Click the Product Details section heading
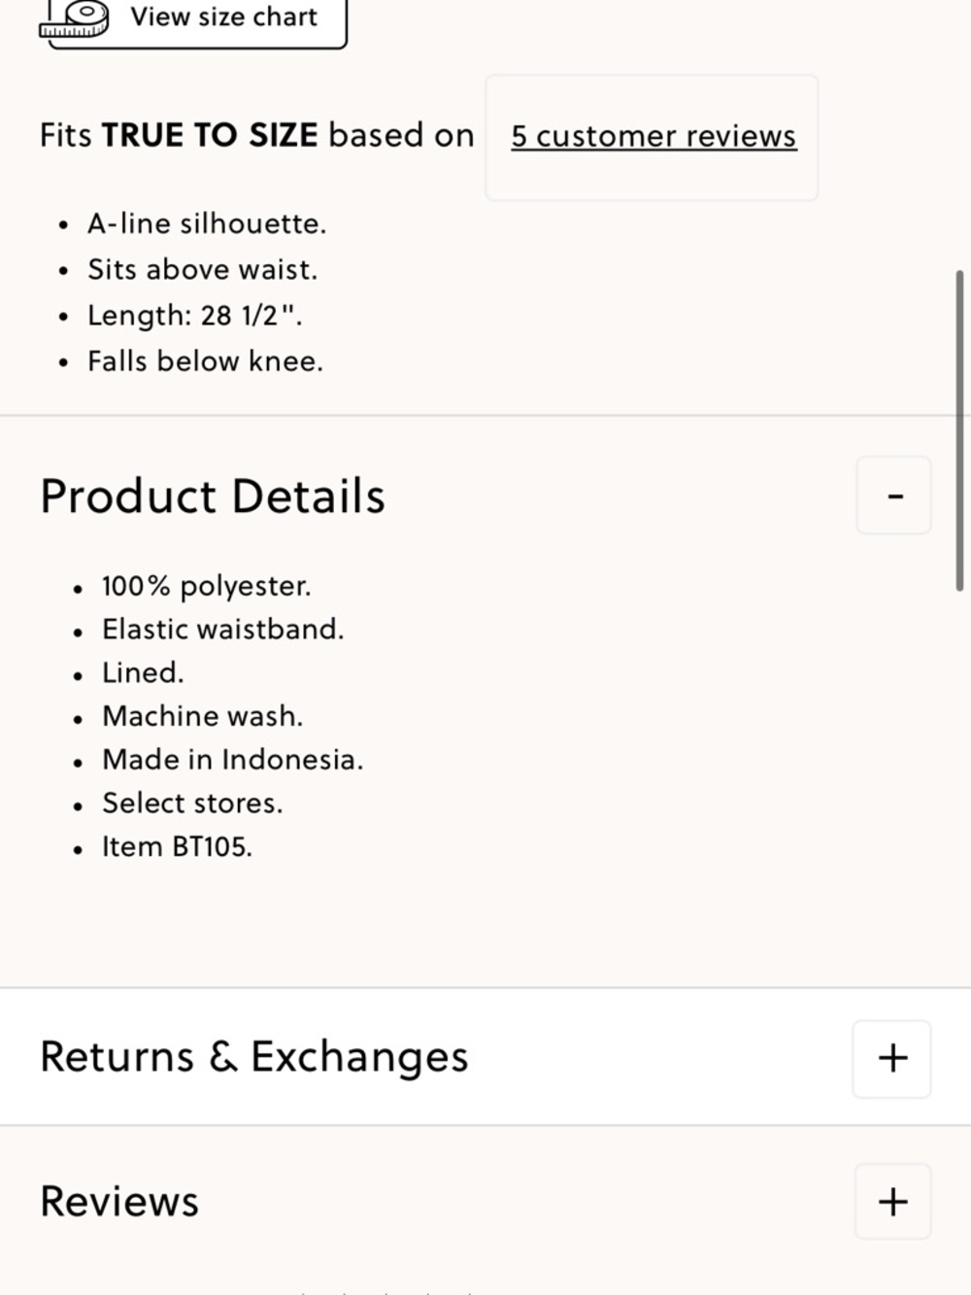The image size is (971, 1295). [x=213, y=495]
